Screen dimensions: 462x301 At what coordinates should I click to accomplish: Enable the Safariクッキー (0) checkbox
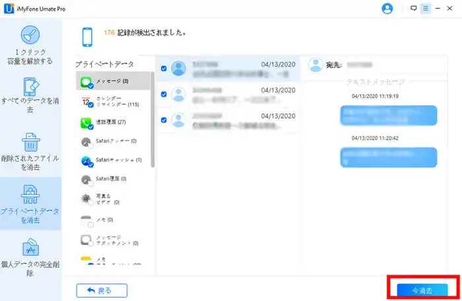point(91,146)
